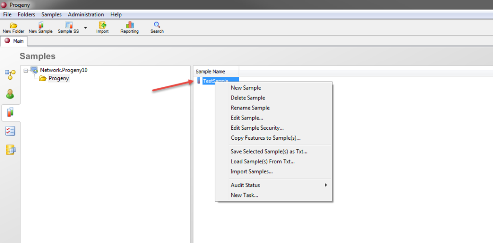This screenshot has height=243, width=493.
Task: Expand the Audit Status submenu arrow
Action: 326,185
